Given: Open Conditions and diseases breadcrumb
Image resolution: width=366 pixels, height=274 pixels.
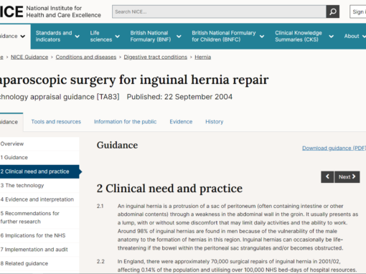Looking at the screenshot, I should 86,57.
